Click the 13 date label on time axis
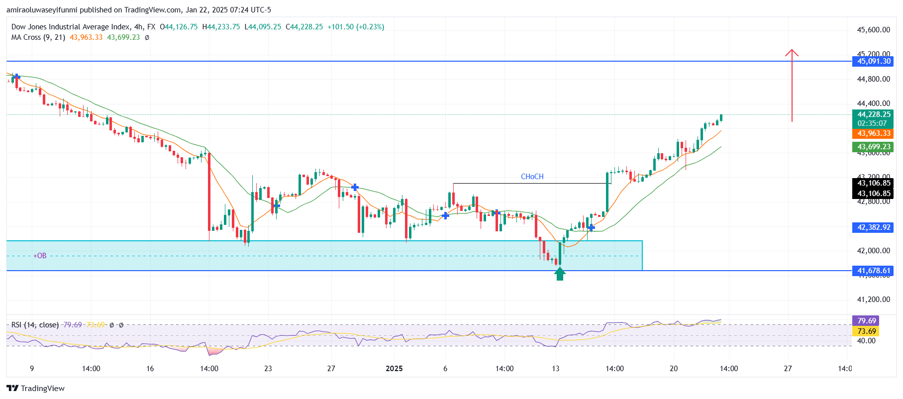The image size is (903, 399). (556, 369)
